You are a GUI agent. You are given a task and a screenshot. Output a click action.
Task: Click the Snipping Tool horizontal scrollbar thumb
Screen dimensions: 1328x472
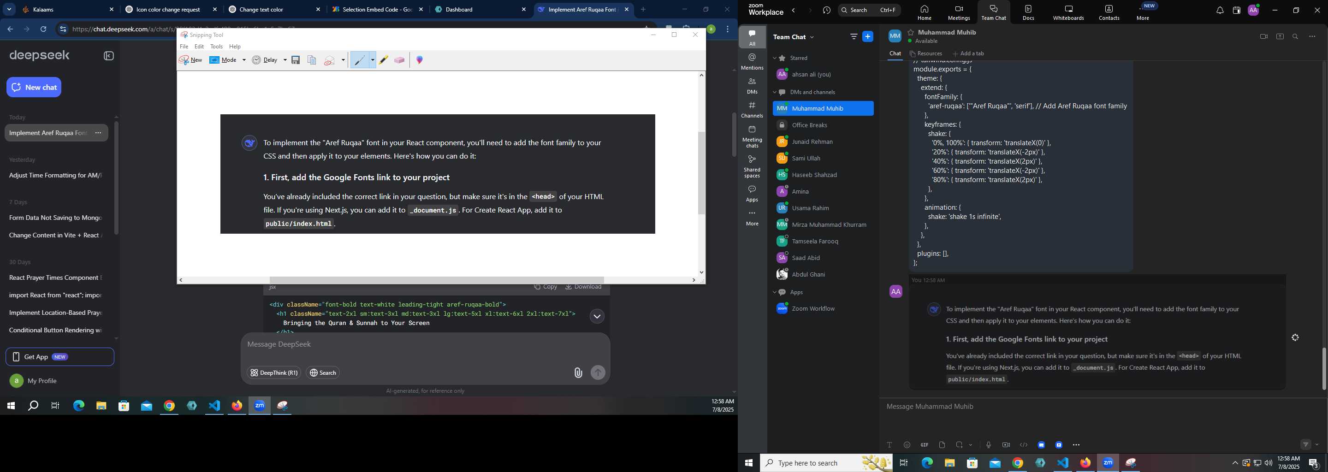coord(437,280)
